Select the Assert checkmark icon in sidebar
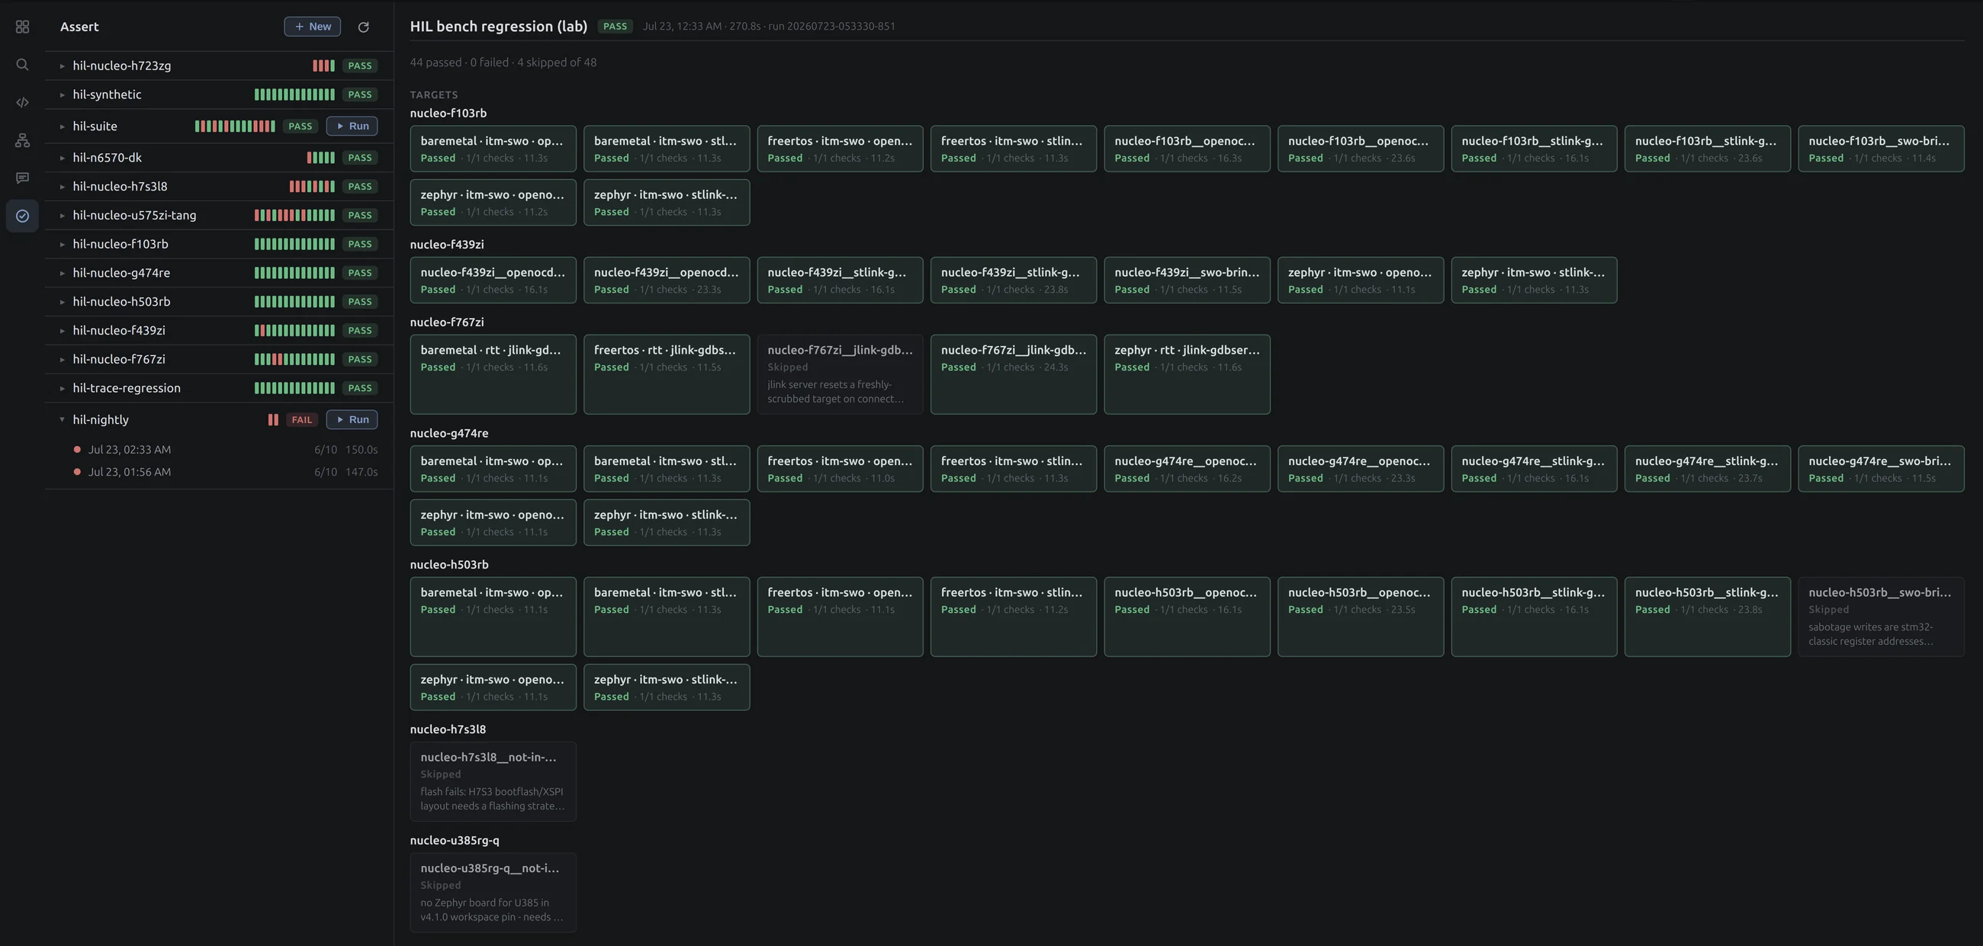 click(22, 216)
